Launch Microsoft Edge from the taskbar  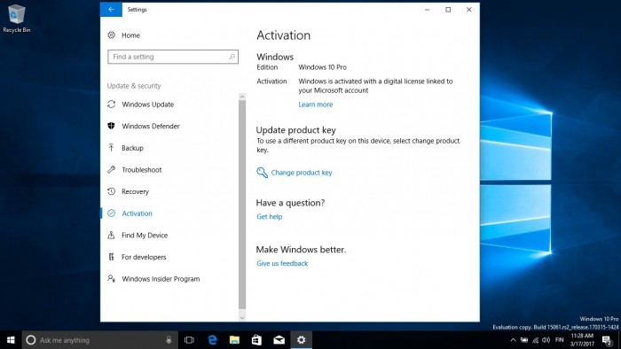click(212, 340)
